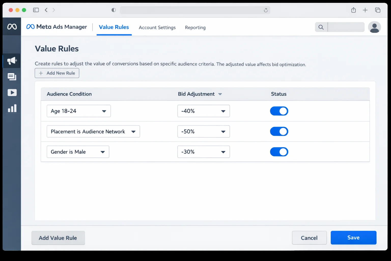Screen dimensions: 391x261
Task: Go to the Reporting tab
Action: [x=195, y=28]
